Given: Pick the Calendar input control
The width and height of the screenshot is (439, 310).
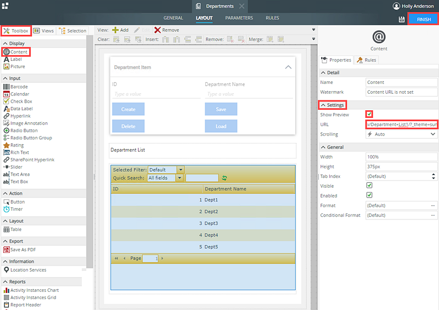Looking at the screenshot, I should coord(19,94).
